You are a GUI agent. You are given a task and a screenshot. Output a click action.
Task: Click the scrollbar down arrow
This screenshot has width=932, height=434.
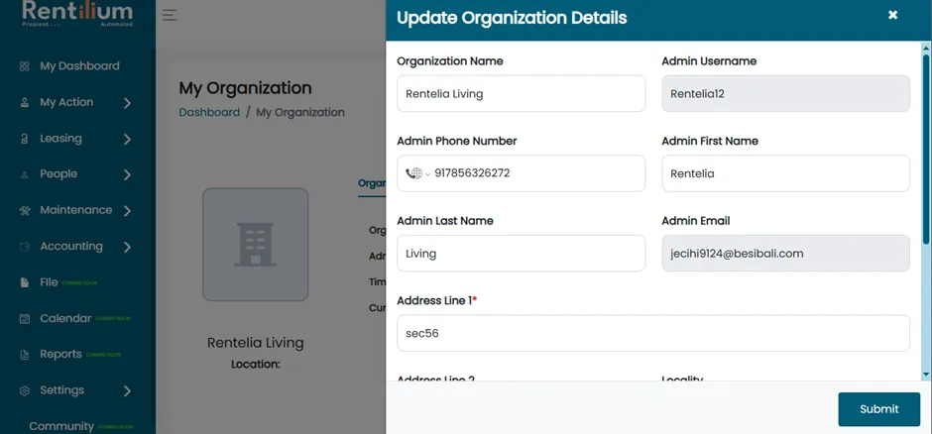[x=925, y=375]
